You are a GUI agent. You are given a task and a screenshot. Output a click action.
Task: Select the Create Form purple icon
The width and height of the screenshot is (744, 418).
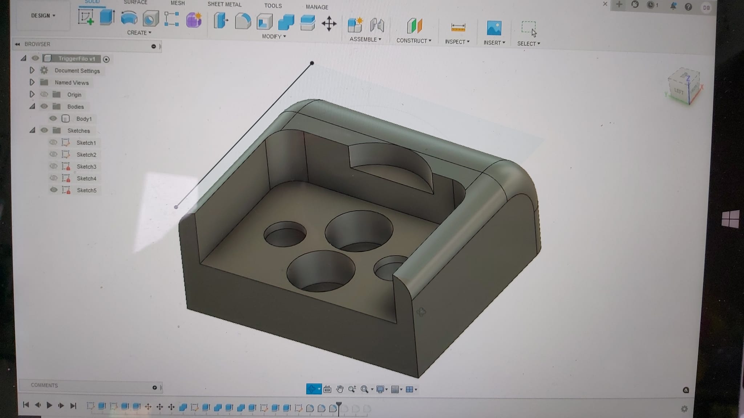tap(194, 20)
